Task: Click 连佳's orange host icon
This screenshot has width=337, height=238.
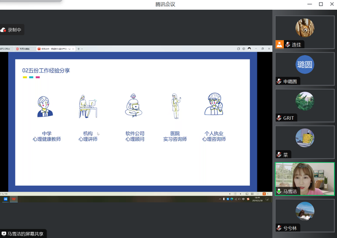Action: tap(280, 44)
